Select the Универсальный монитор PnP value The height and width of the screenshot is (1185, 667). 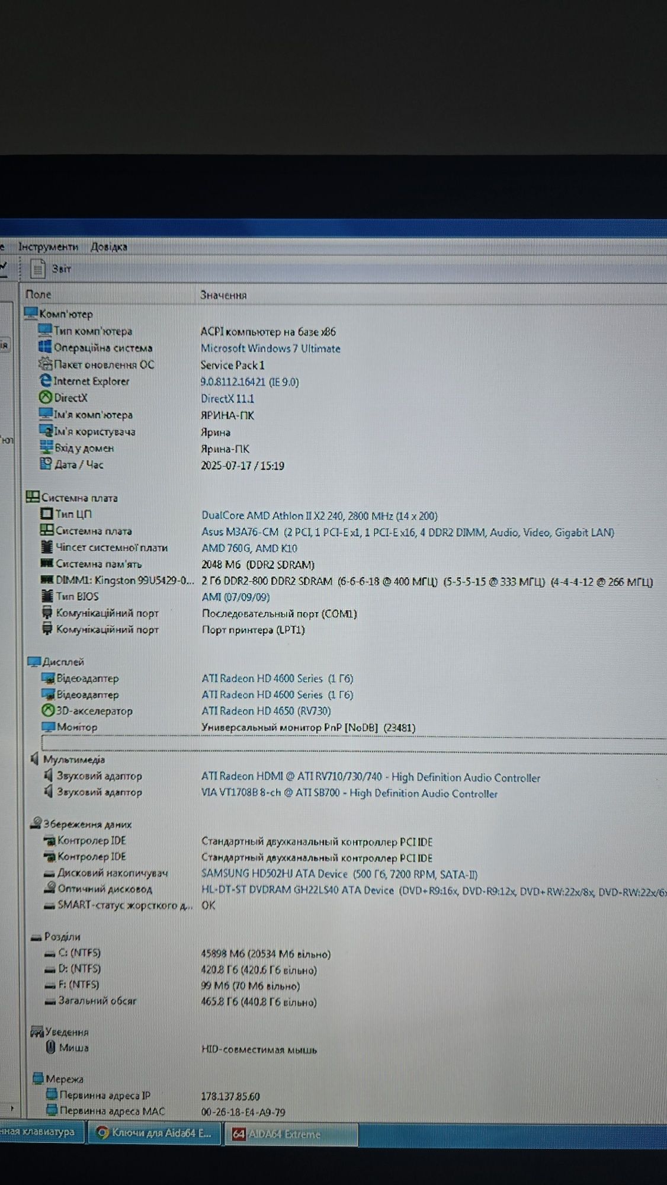pos(309,727)
